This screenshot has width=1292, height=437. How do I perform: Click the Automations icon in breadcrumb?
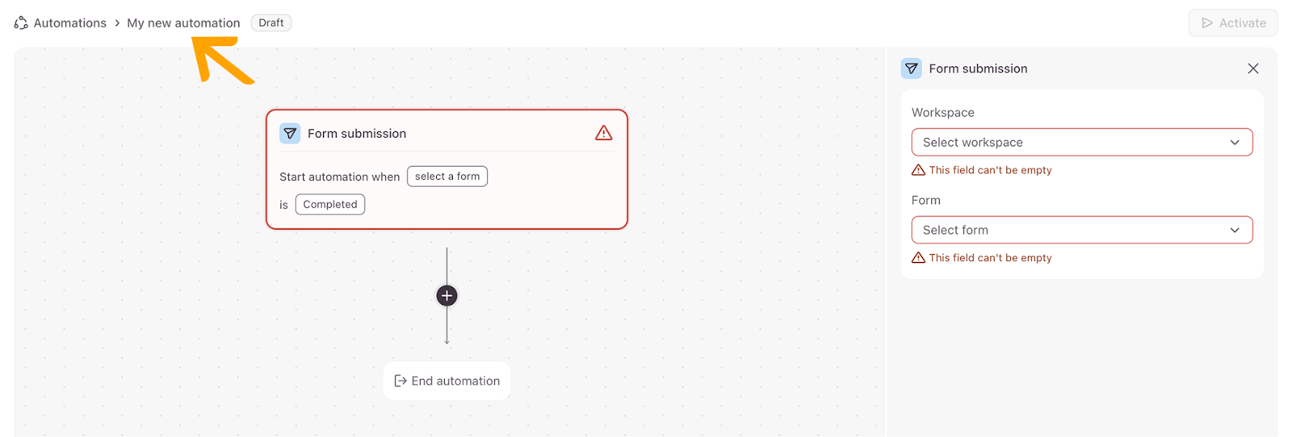click(x=21, y=23)
